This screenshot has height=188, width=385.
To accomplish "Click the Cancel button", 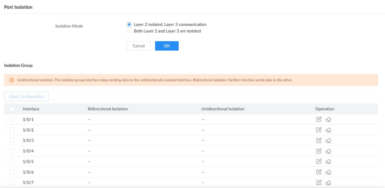I will (x=138, y=46).
